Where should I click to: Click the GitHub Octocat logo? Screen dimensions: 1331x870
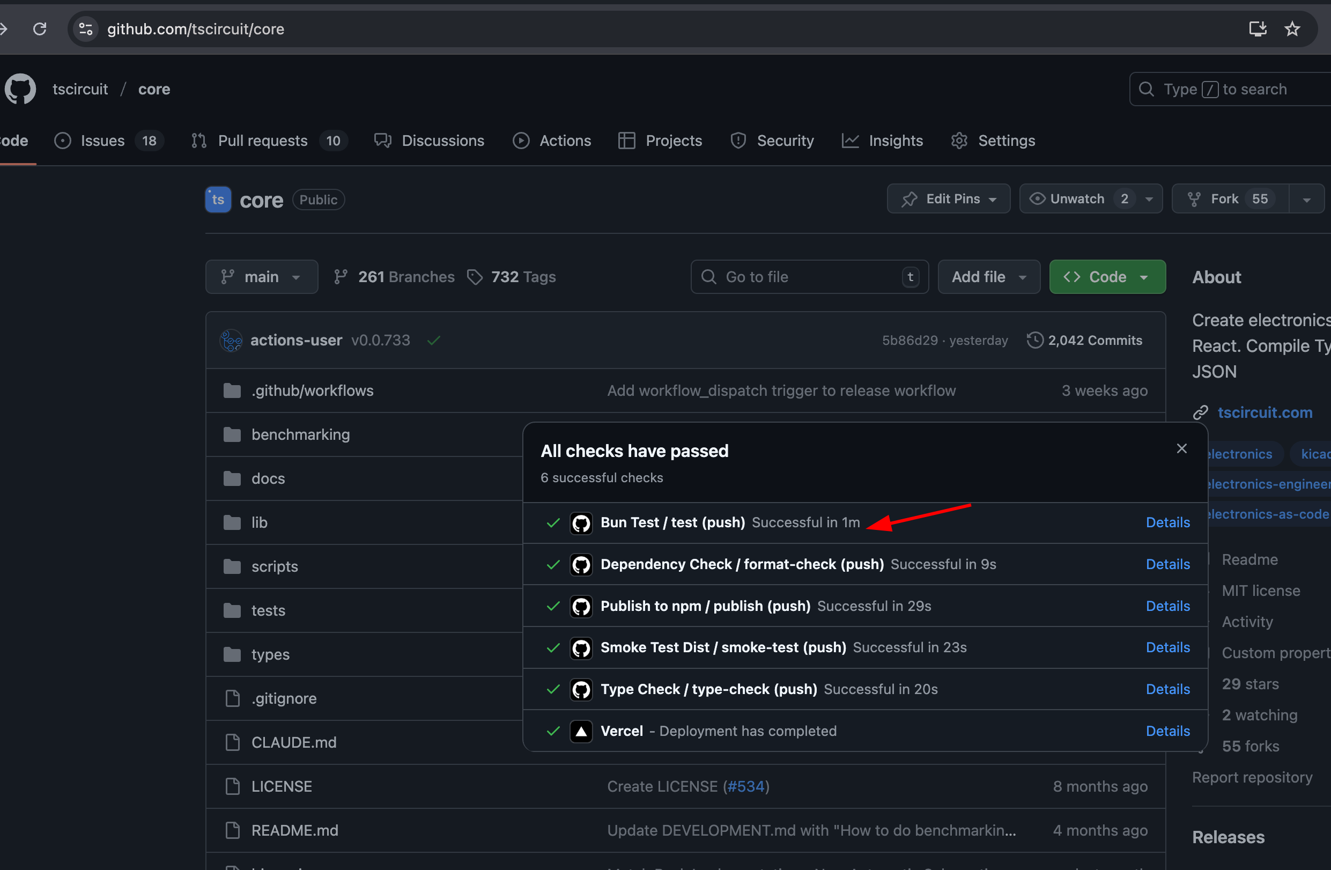(20, 89)
